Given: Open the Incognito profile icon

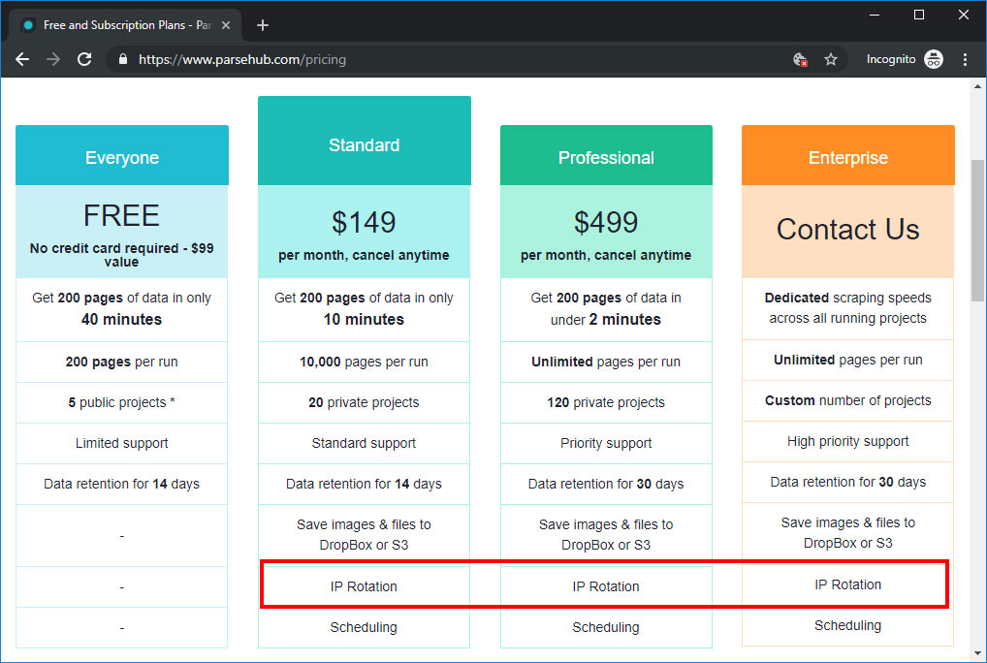Looking at the screenshot, I should (x=934, y=59).
